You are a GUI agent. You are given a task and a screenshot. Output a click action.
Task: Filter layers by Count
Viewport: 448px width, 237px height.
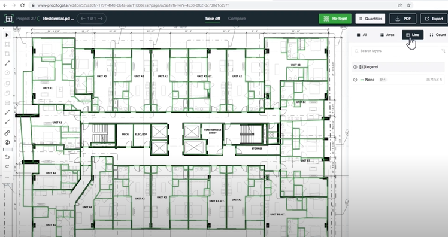pos(438,35)
